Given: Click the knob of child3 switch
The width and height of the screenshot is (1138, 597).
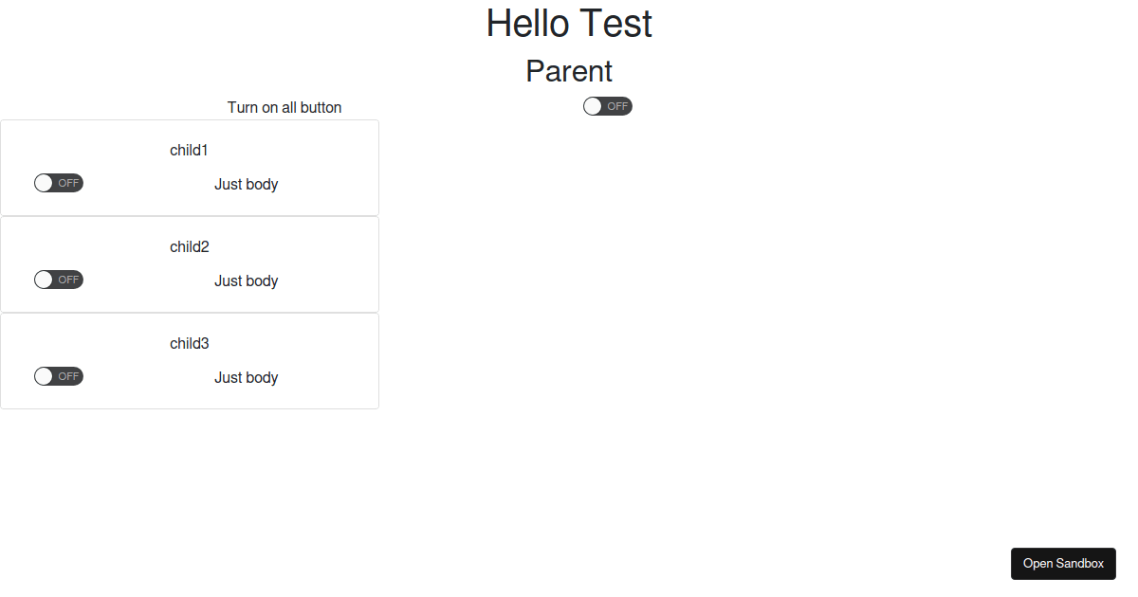Looking at the screenshot, I should [44, 375].
